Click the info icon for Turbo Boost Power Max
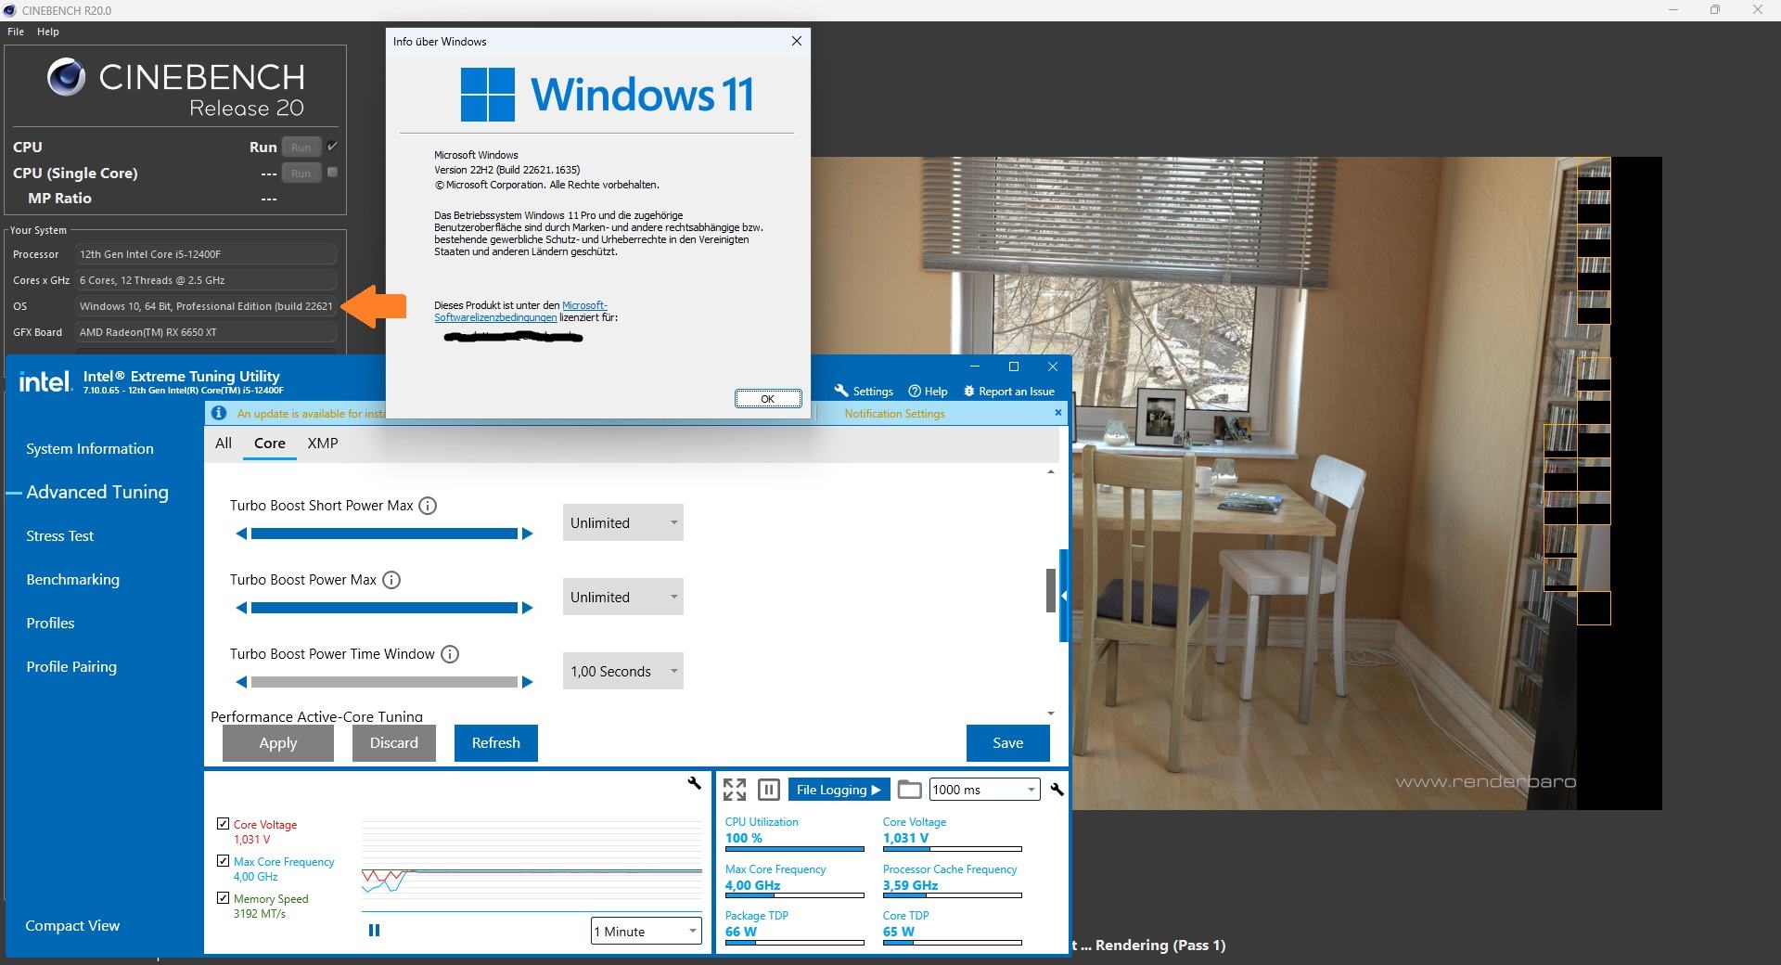The image size is (1781, 965). point(391,580)
